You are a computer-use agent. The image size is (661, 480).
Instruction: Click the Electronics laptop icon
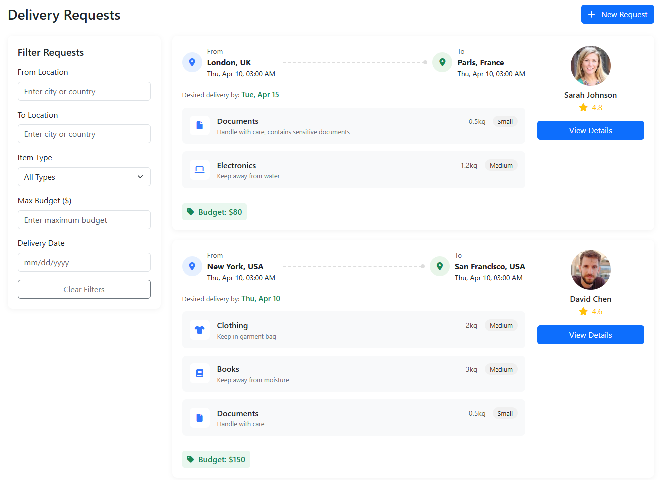200,170
